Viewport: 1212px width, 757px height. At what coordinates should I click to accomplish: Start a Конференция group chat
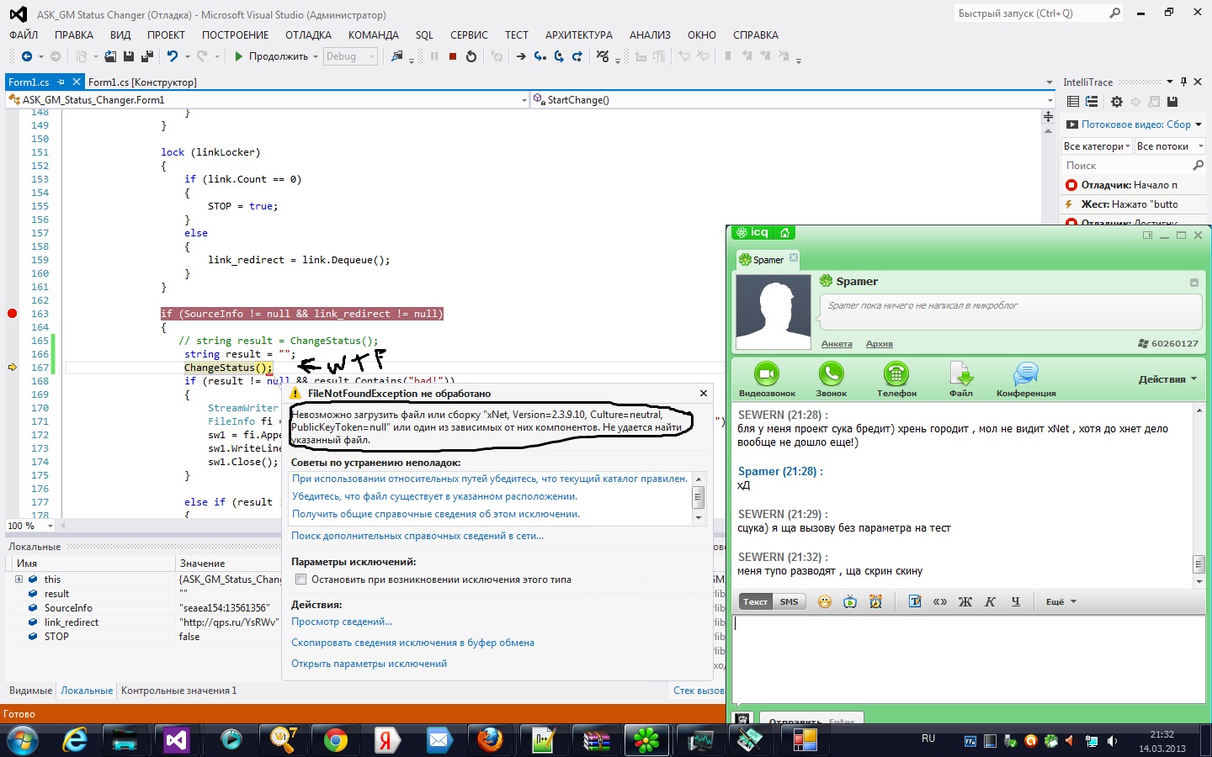tap(1026, 379)
